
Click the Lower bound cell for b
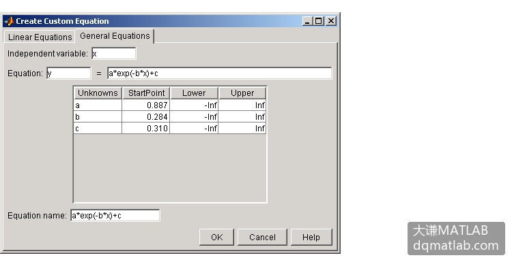coord(194,116)
